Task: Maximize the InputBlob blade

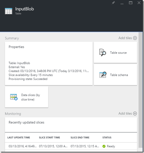Action: point(130,3)
